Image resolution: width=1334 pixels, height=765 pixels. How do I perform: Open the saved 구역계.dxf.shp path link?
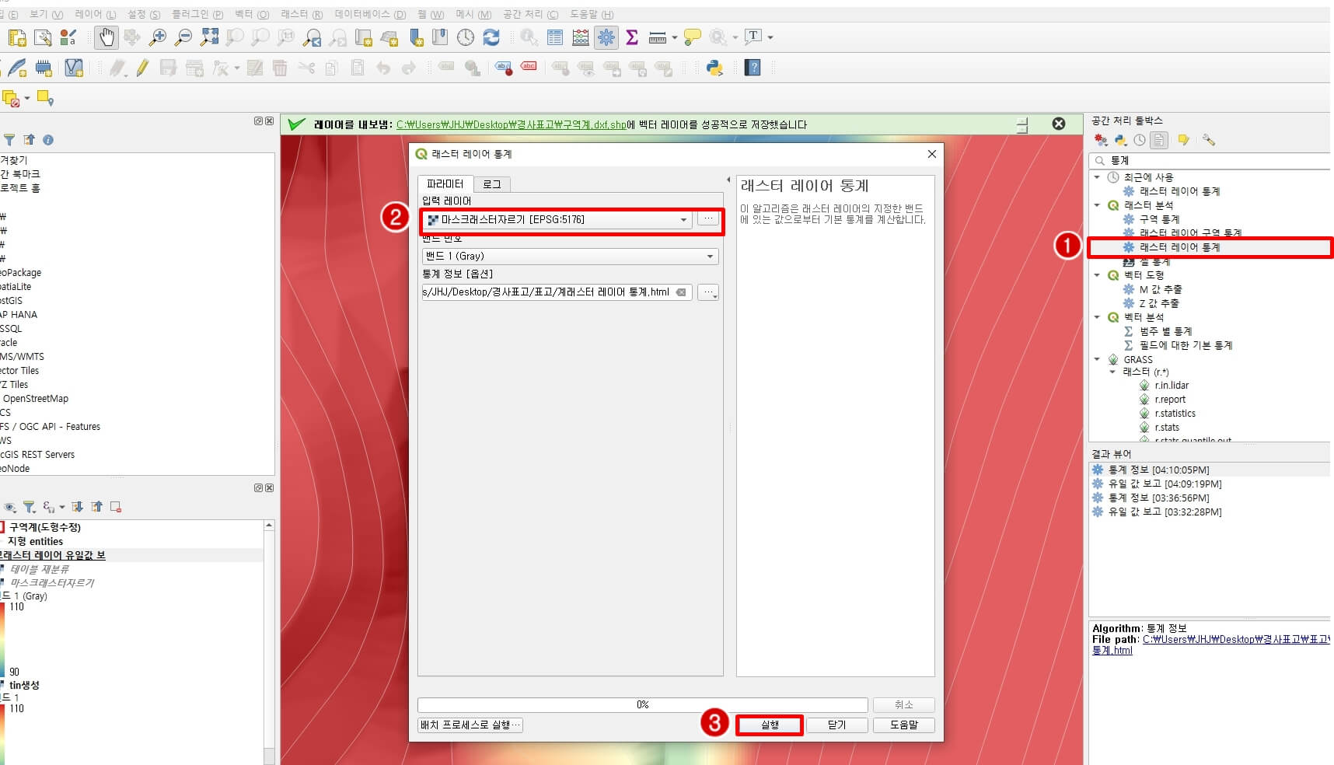tap(511, 124)
